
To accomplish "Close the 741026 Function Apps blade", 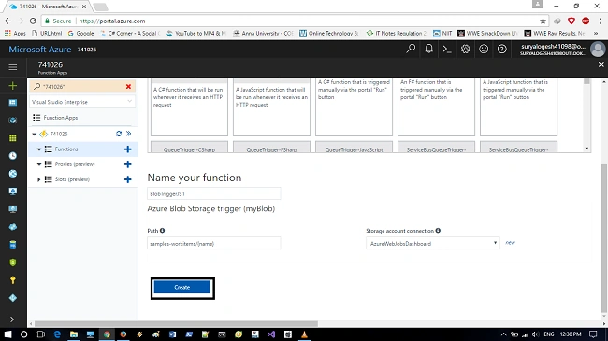I will point(601,64).
